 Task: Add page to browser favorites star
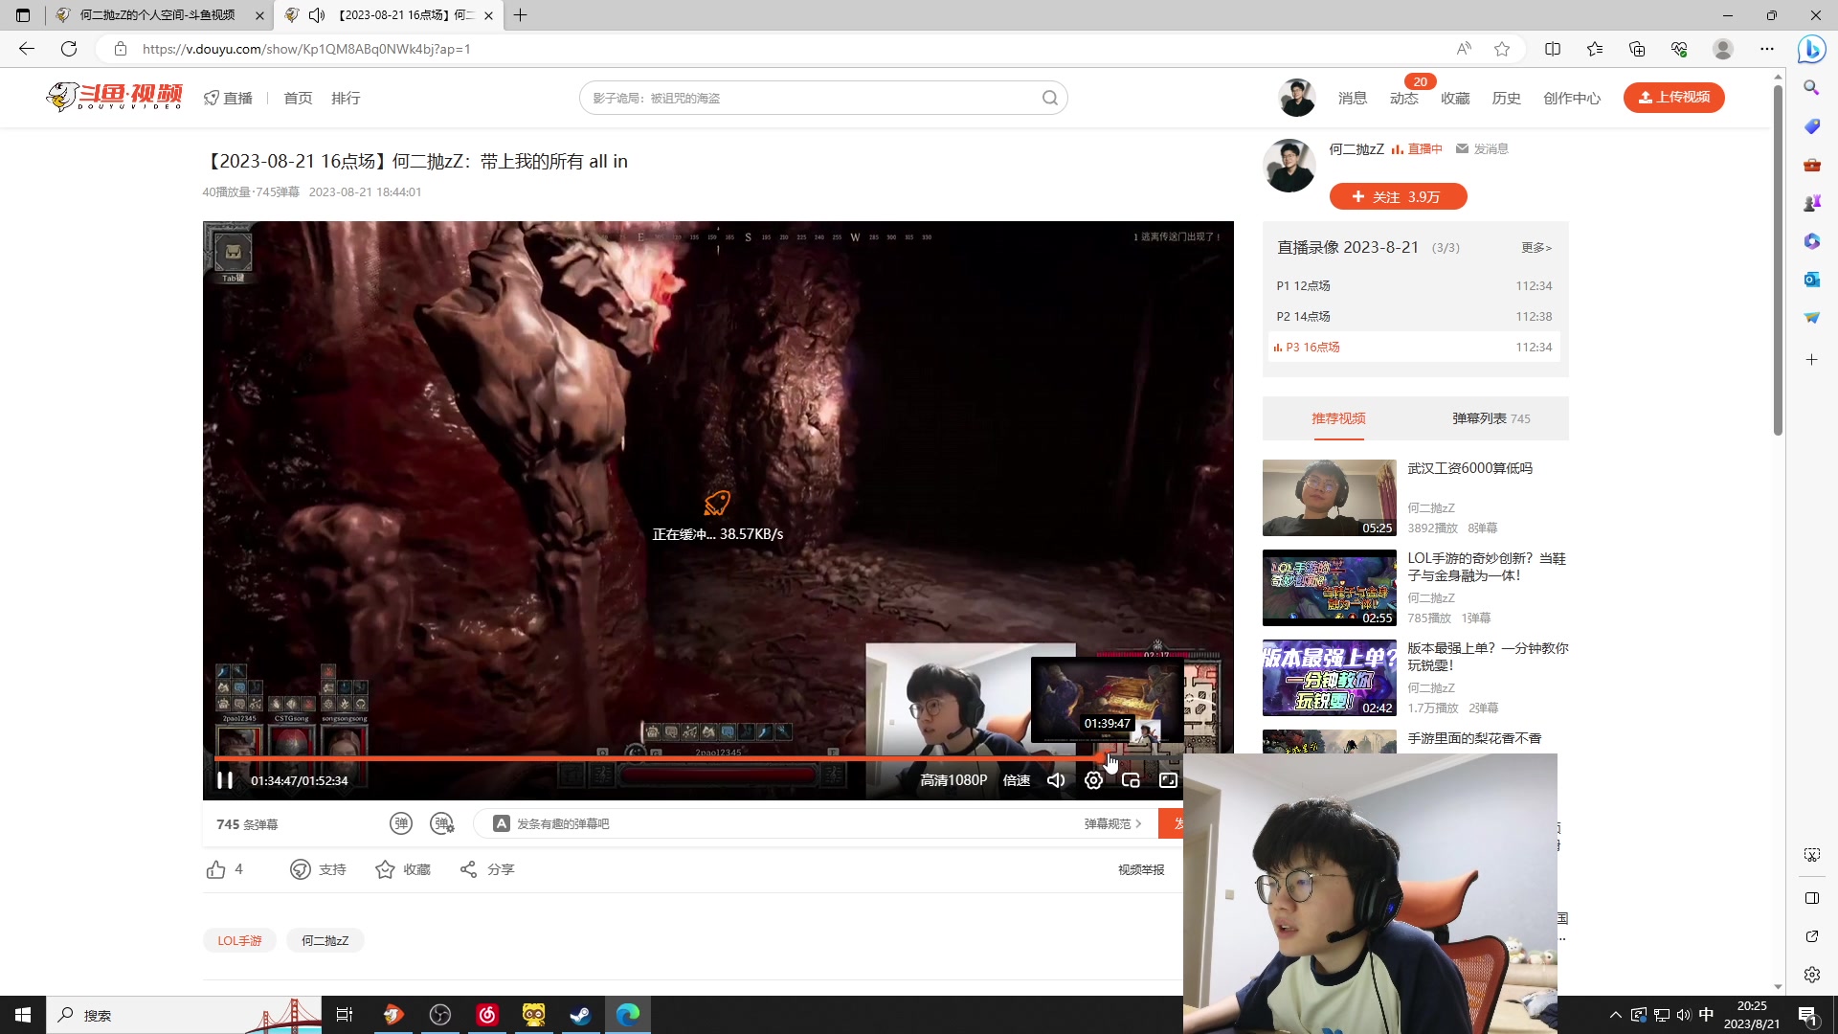1502,49
